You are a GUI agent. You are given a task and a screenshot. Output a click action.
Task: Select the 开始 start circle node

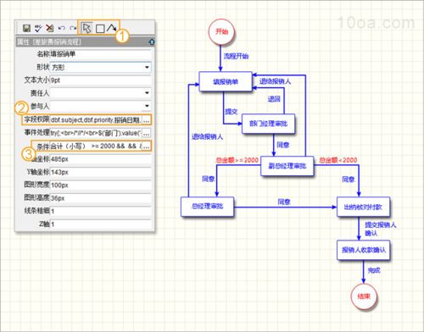click(221, 31)
